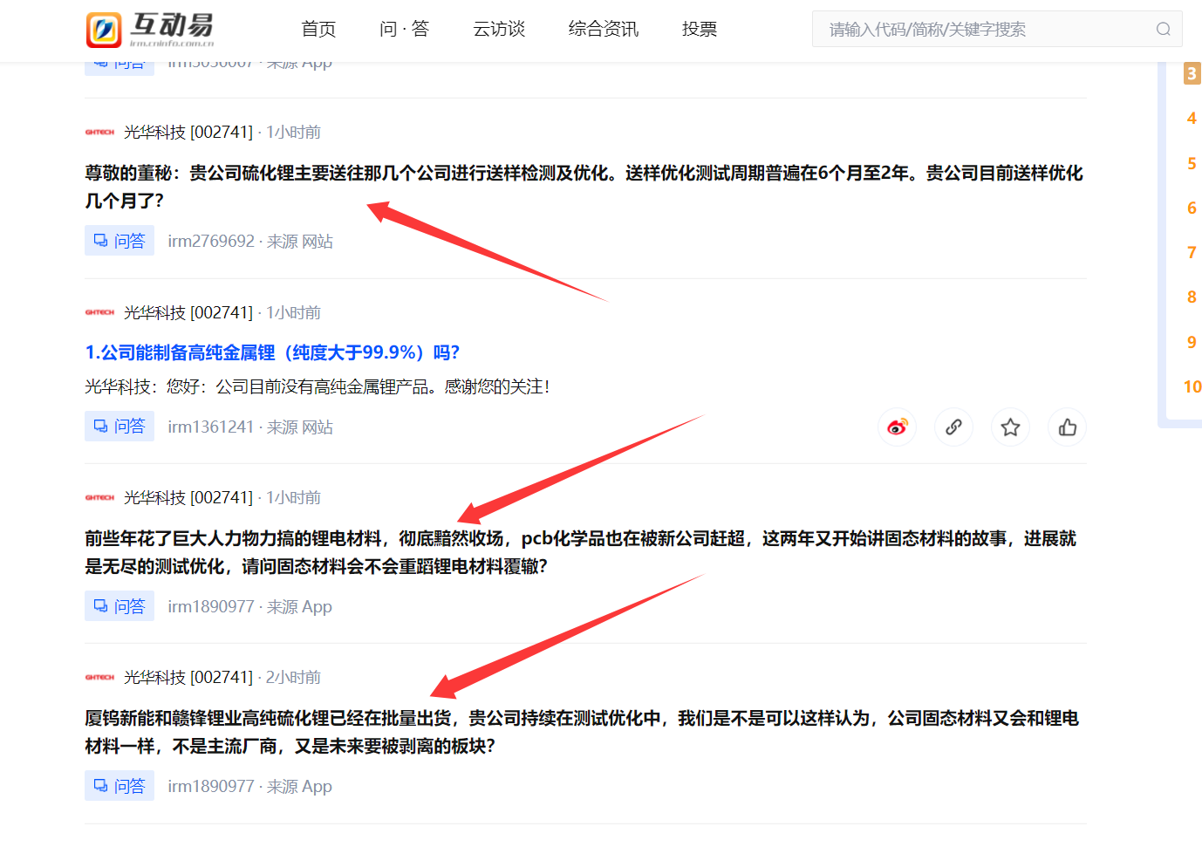
Task: Jump to ranking number 3
Action: coord(1192,73)
